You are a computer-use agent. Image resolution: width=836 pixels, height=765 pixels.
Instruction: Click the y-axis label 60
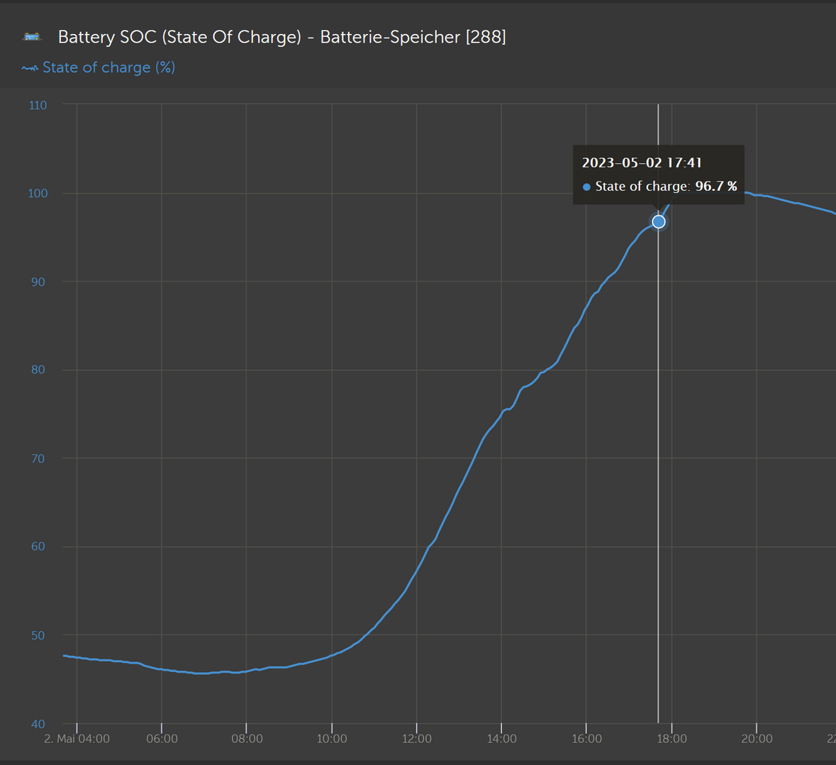tap(38, 547)
